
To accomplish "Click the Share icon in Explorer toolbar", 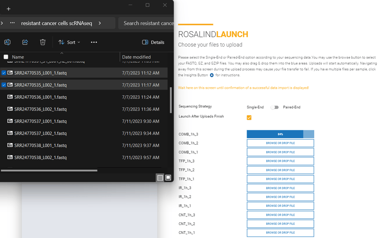I will (25, 42).
